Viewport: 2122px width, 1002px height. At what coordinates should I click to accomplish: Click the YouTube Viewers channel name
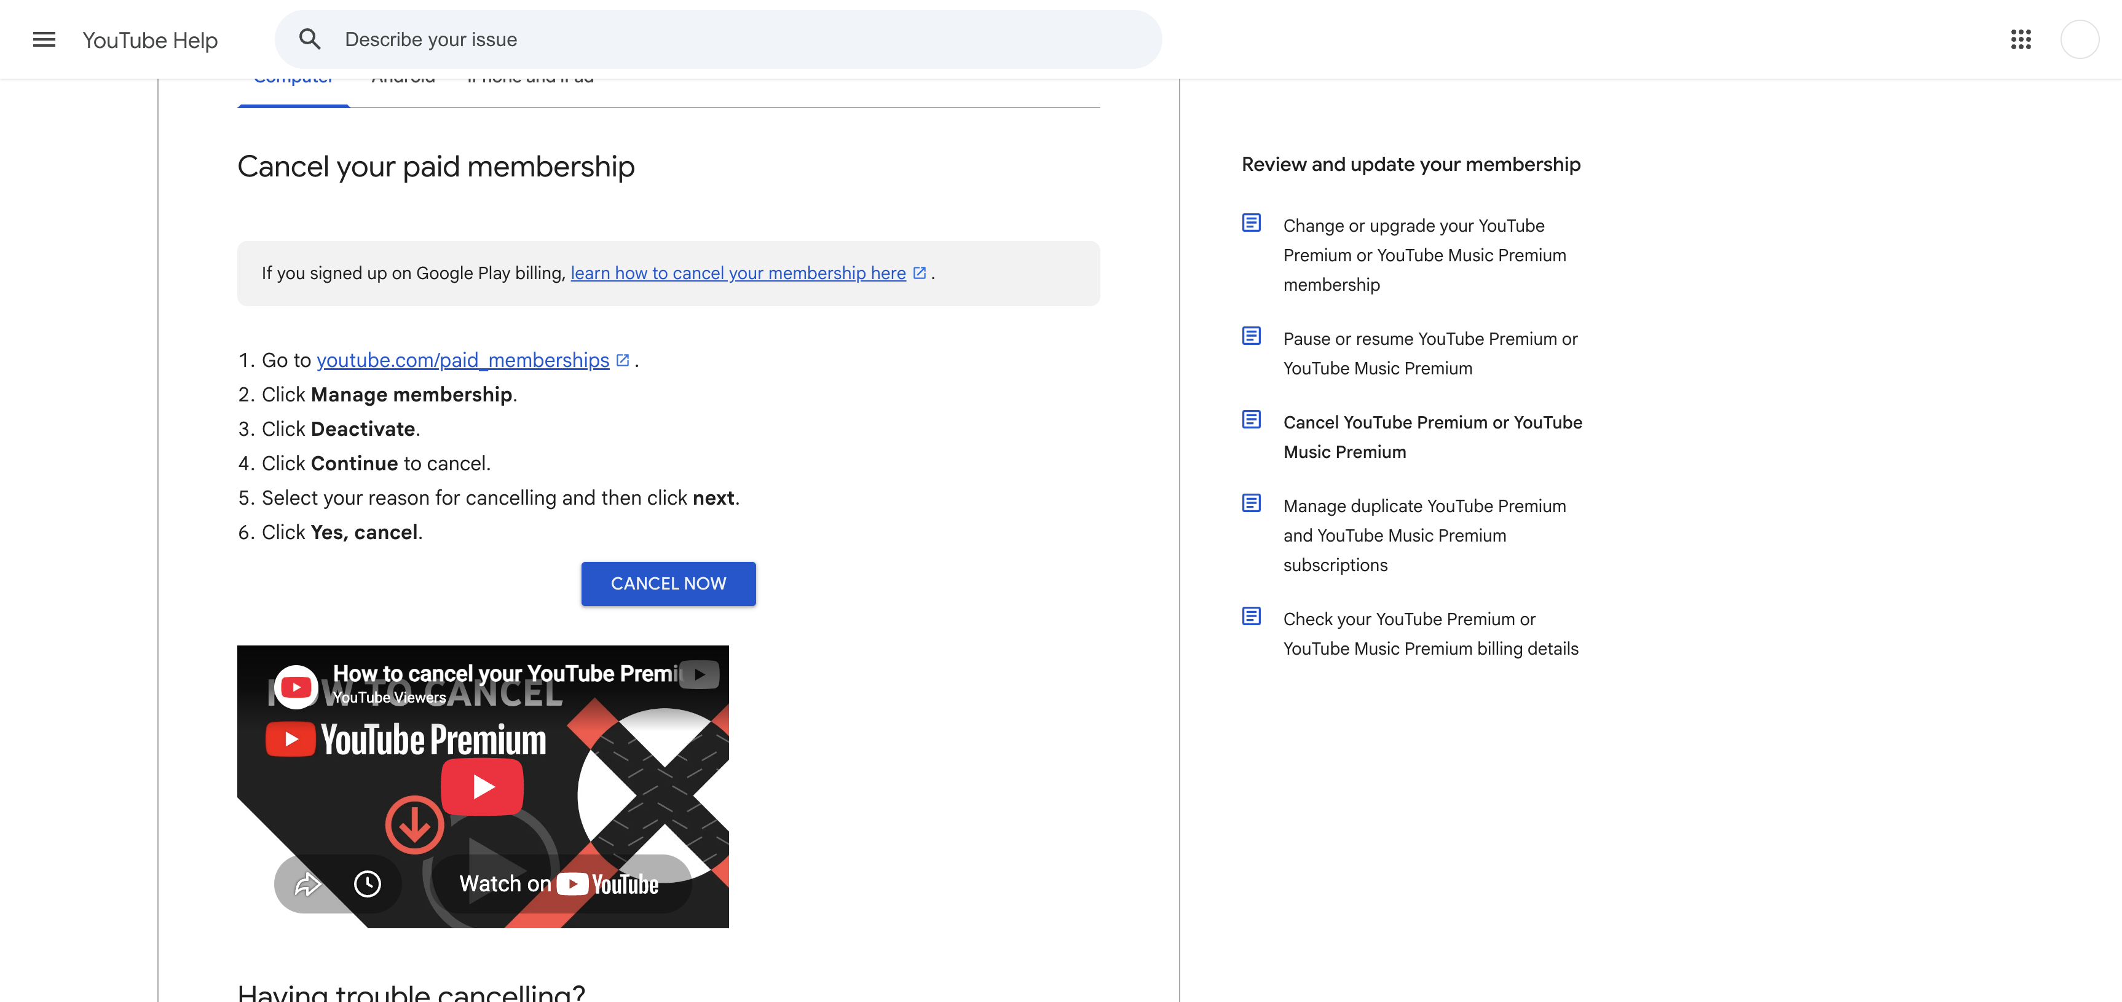(389, 697)
